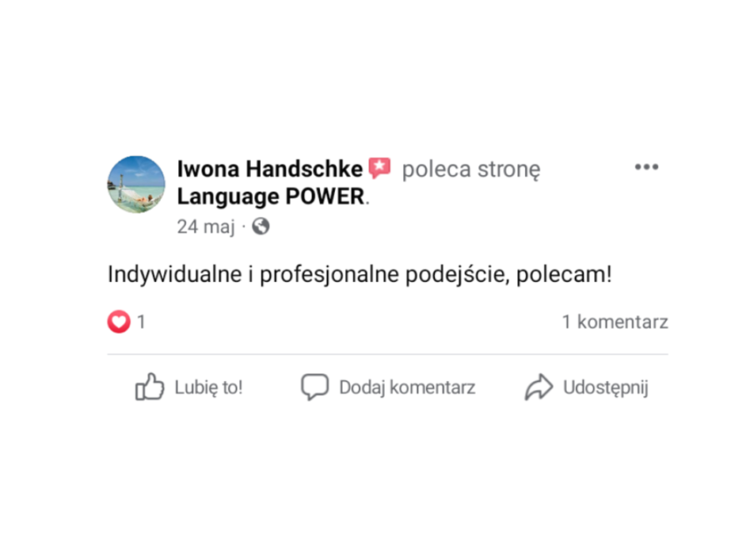The width and height of the screenshot is (750, 542).
Task: Click the red heart reaction icon
Action: [118, 322]
